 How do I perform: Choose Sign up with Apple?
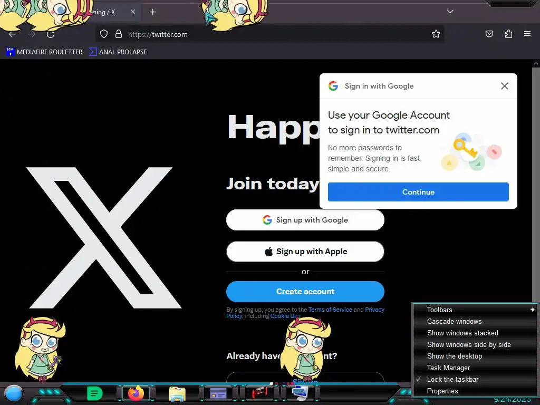(x=305, y=252)
